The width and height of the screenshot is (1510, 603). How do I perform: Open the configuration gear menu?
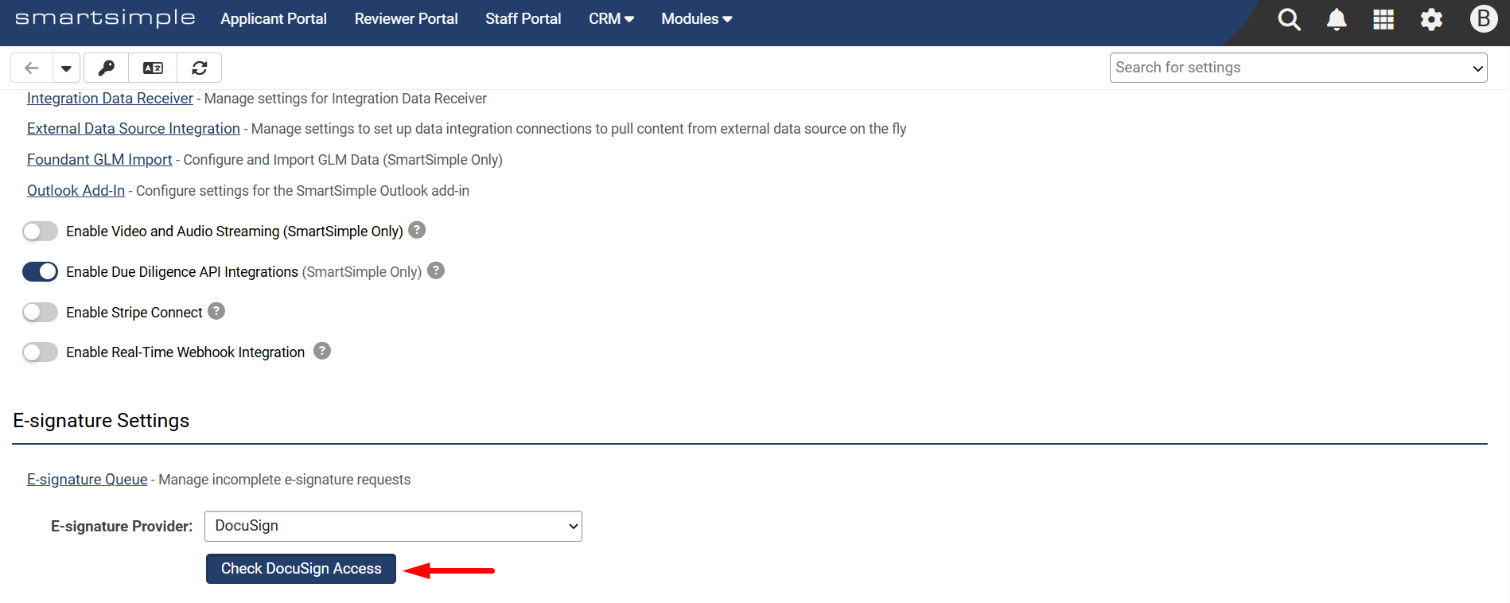pyautogui.click(x=1431, y=19)
